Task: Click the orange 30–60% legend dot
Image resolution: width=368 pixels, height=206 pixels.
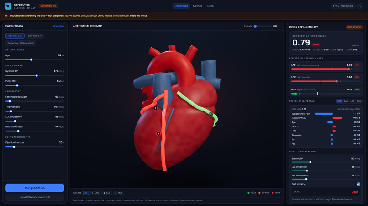Action: coord(259,193)
